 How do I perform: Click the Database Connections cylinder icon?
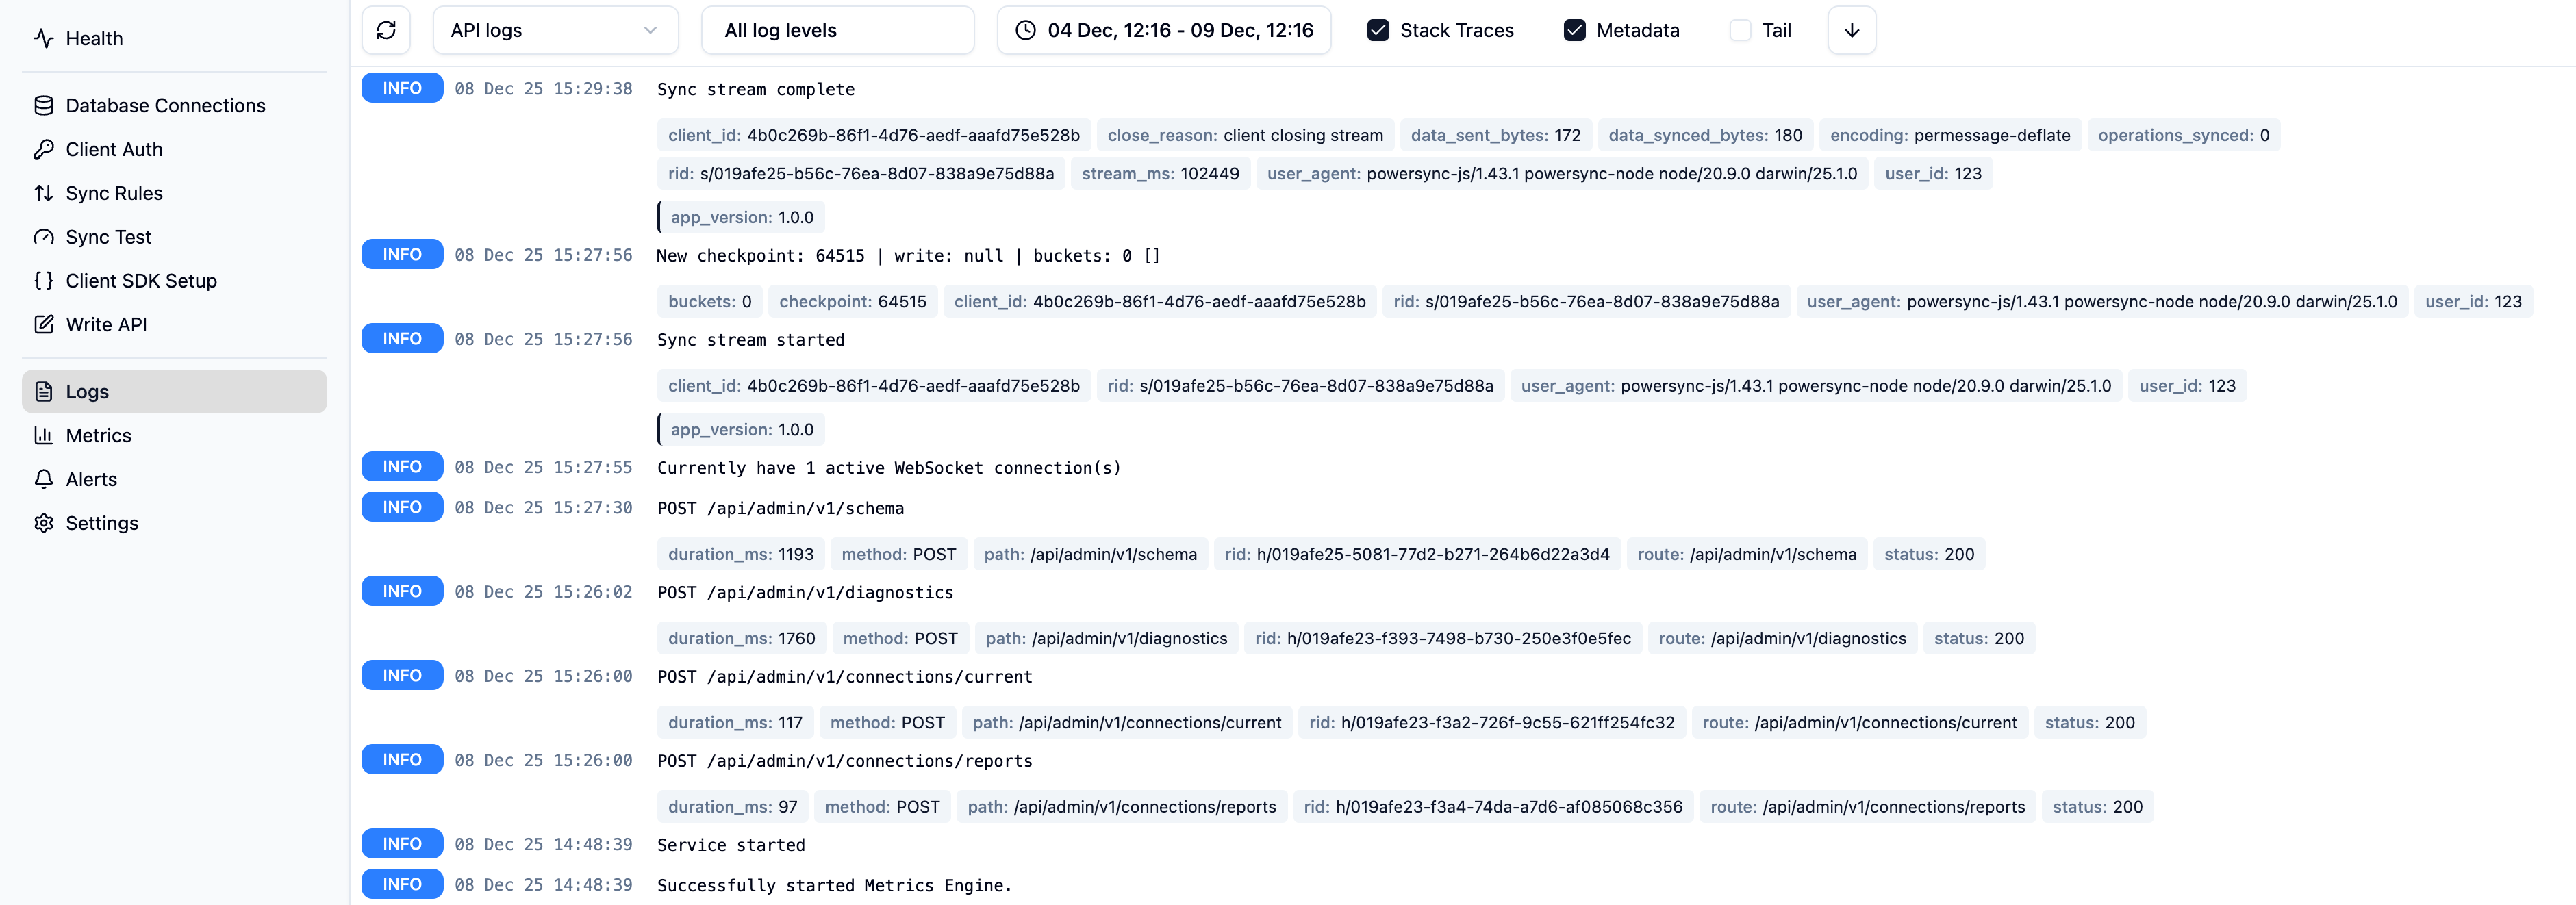pyautogui.click(x=43, y=105)
